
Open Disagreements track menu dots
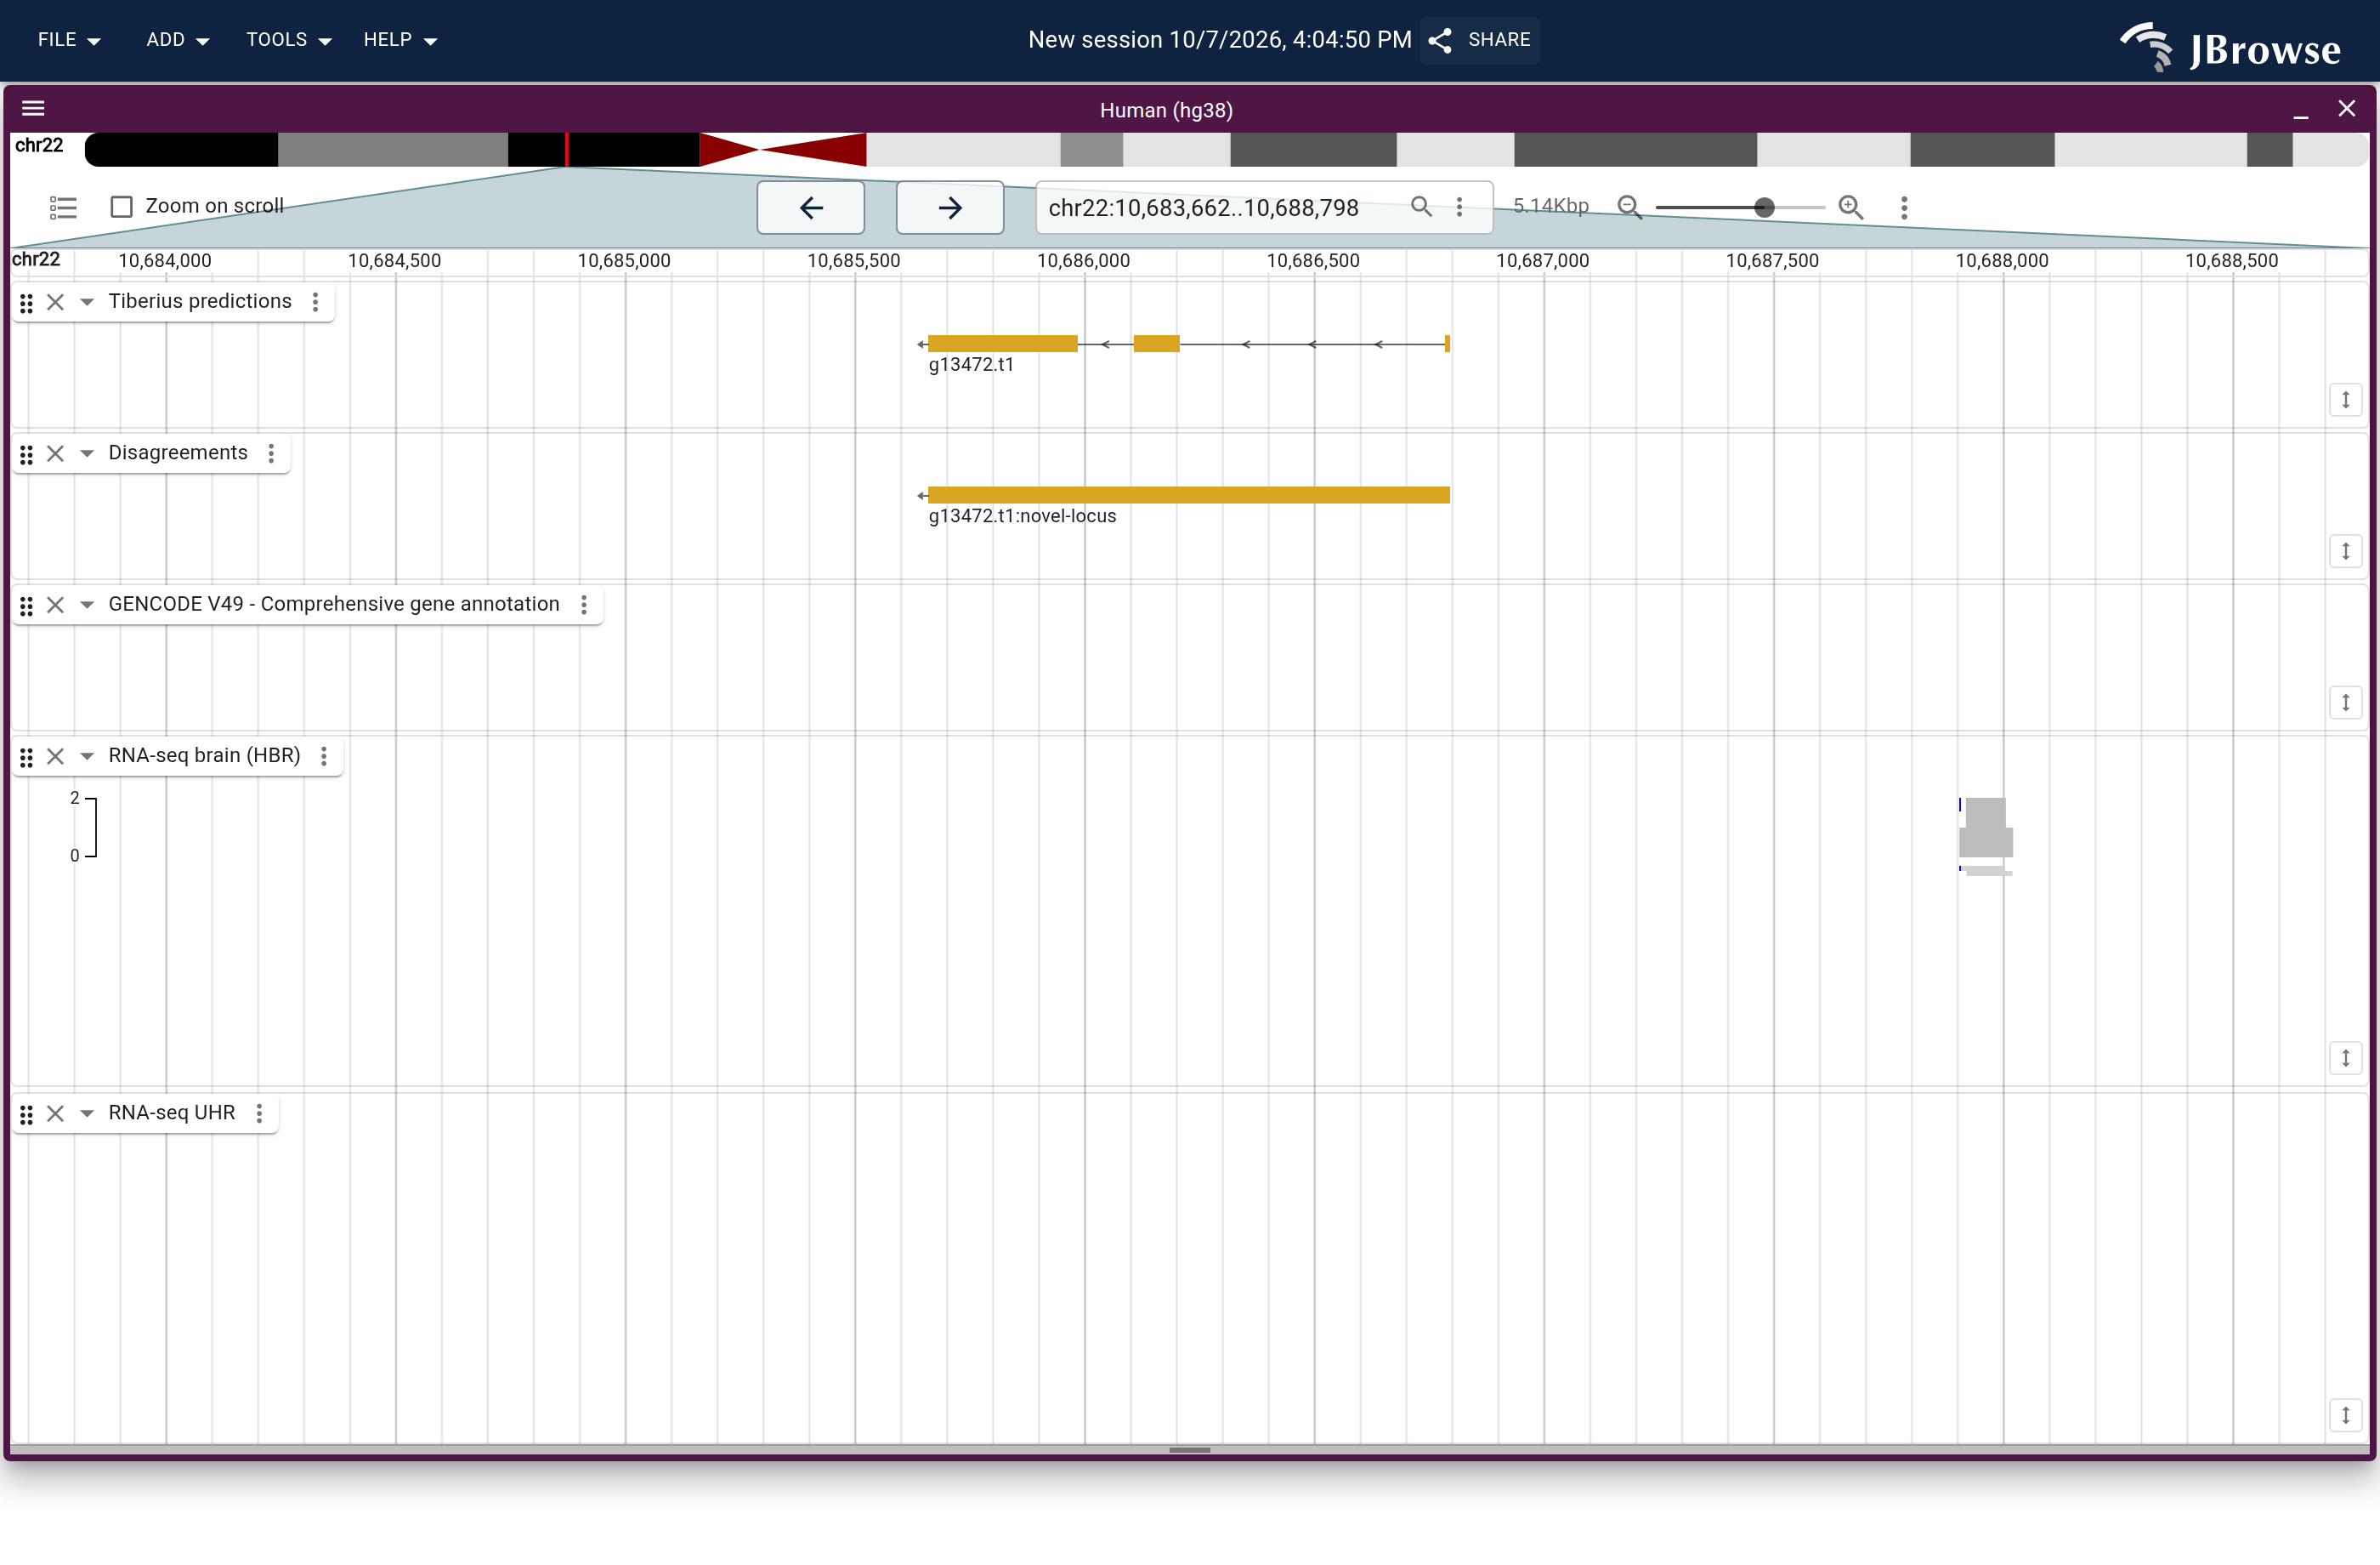(x=271, y=453)
